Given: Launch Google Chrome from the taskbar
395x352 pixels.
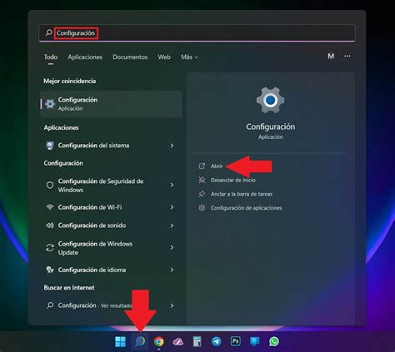Looking at the screenshot, I should (x=158, y=341).
